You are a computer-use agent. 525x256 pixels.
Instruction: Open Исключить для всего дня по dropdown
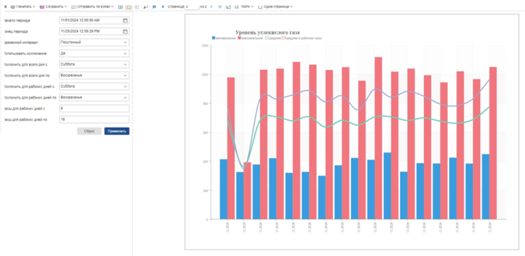pyautogui.click(x=94, y=75)
